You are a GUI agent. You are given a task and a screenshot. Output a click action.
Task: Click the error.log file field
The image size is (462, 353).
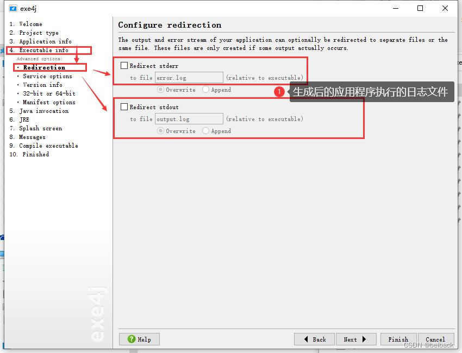[x=189, y=78]
